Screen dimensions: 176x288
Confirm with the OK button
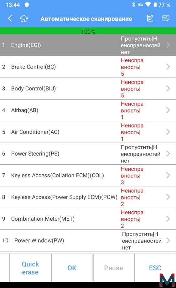[72, 268]
